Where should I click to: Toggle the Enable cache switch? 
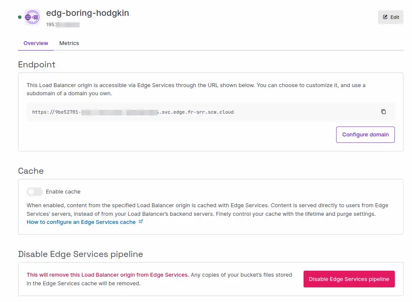click(x=35, y=192)
